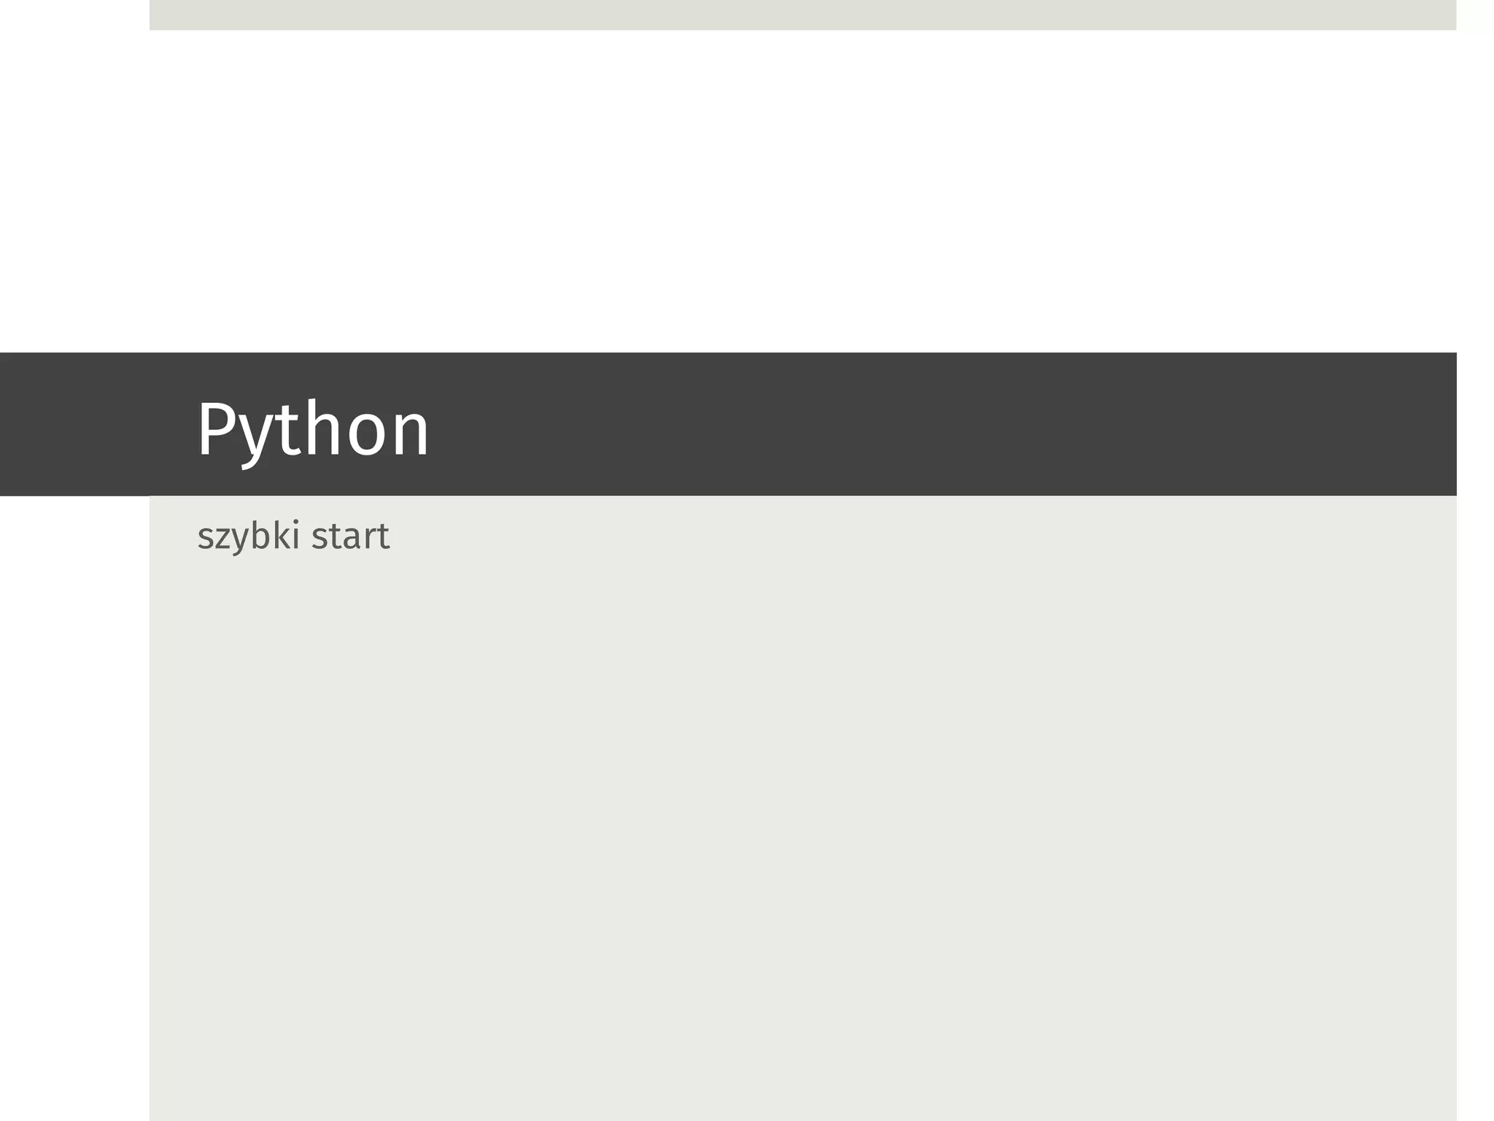Click the white corner left of the top strip
This screenshot has width=1494, height=1121.
[x=73, y=15]
